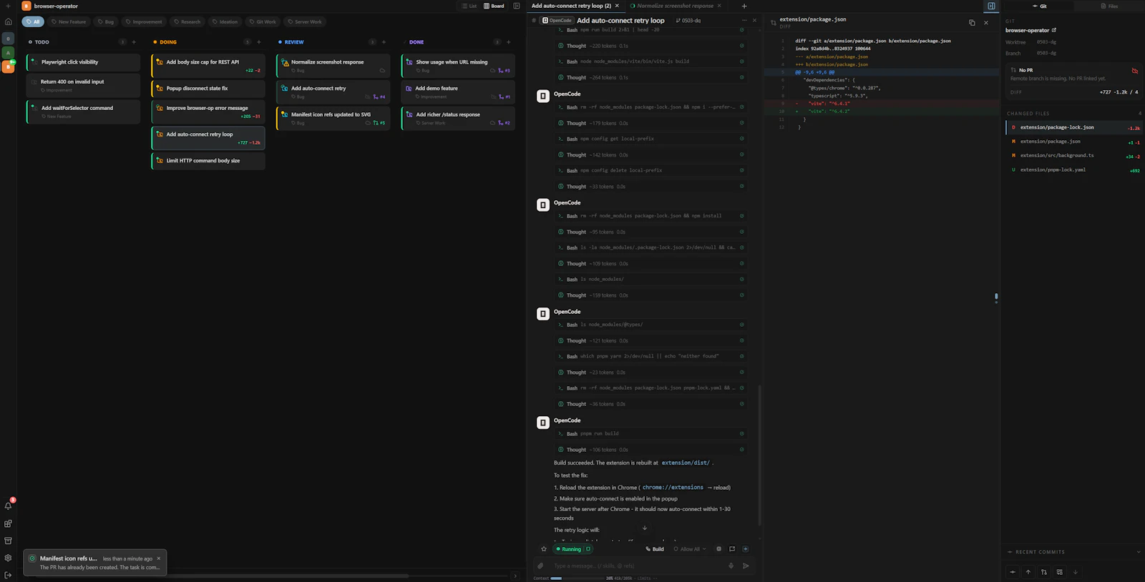Viewport: 1145px width, 582px height.
Task: Click the push up-arrow git action
Action: tap(1028, 572)
